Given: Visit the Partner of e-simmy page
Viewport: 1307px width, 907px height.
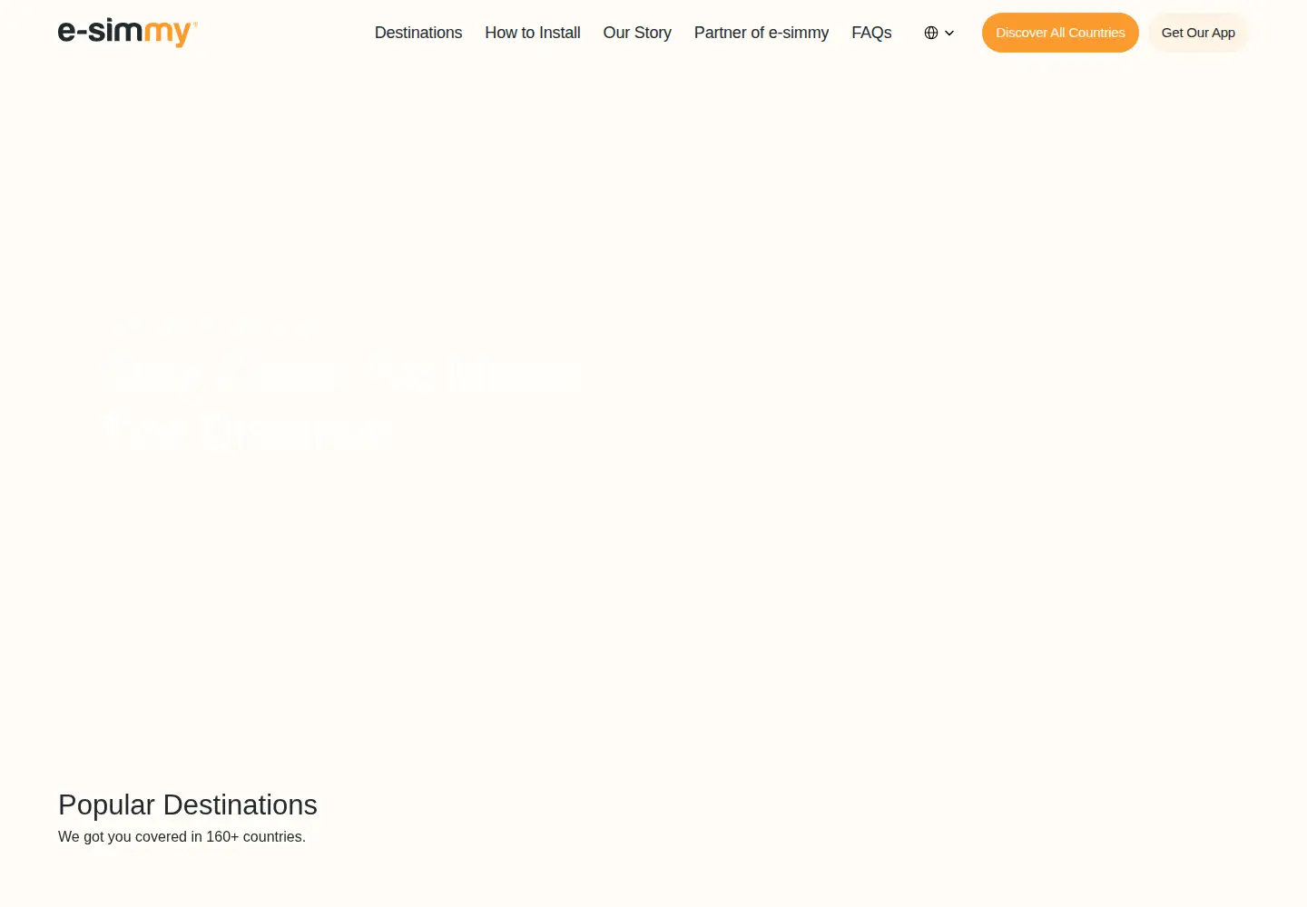Looking at the screenshot, I should [762, 33].
